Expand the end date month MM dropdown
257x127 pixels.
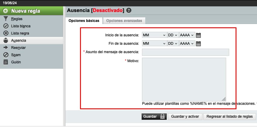154,44
